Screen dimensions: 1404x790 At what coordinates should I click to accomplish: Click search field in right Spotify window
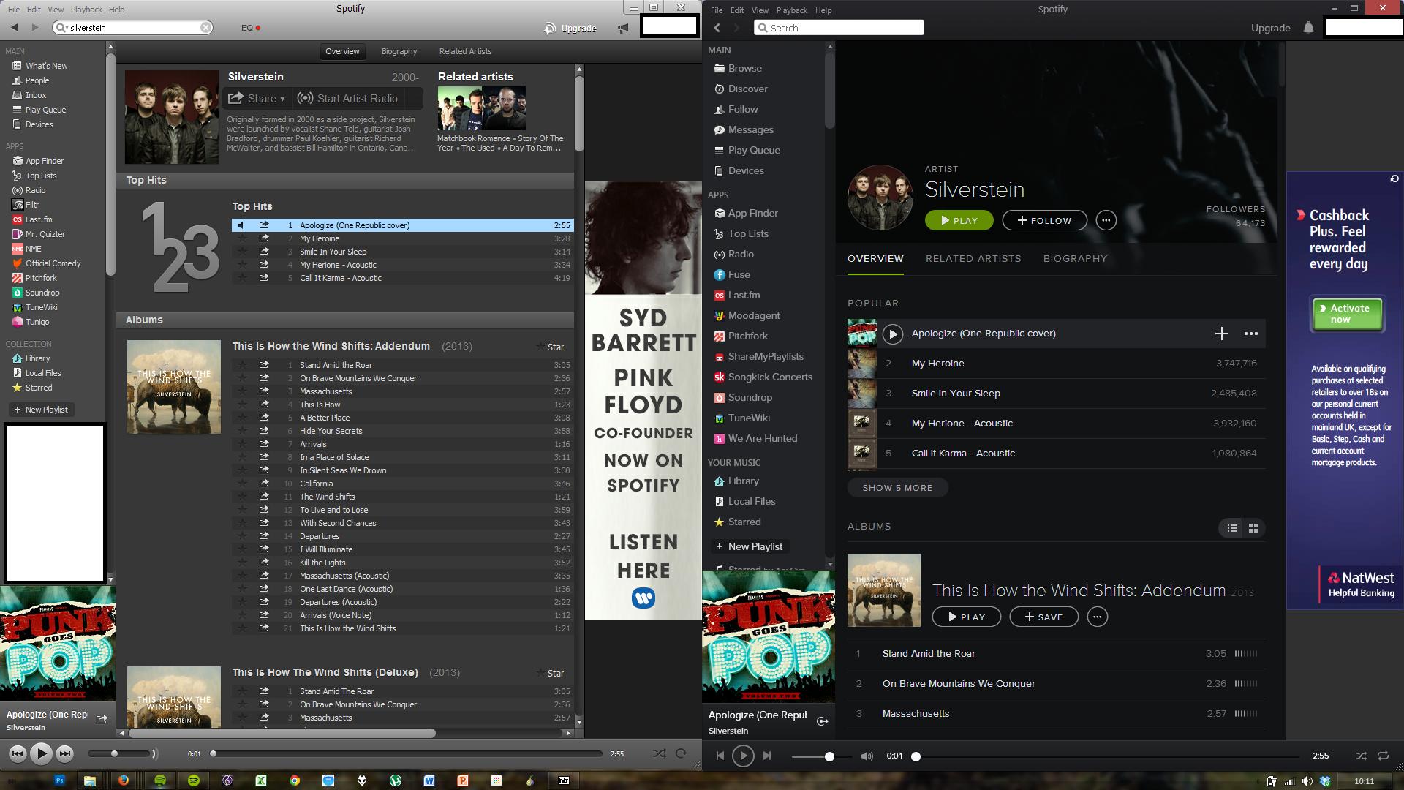point(839,28)
